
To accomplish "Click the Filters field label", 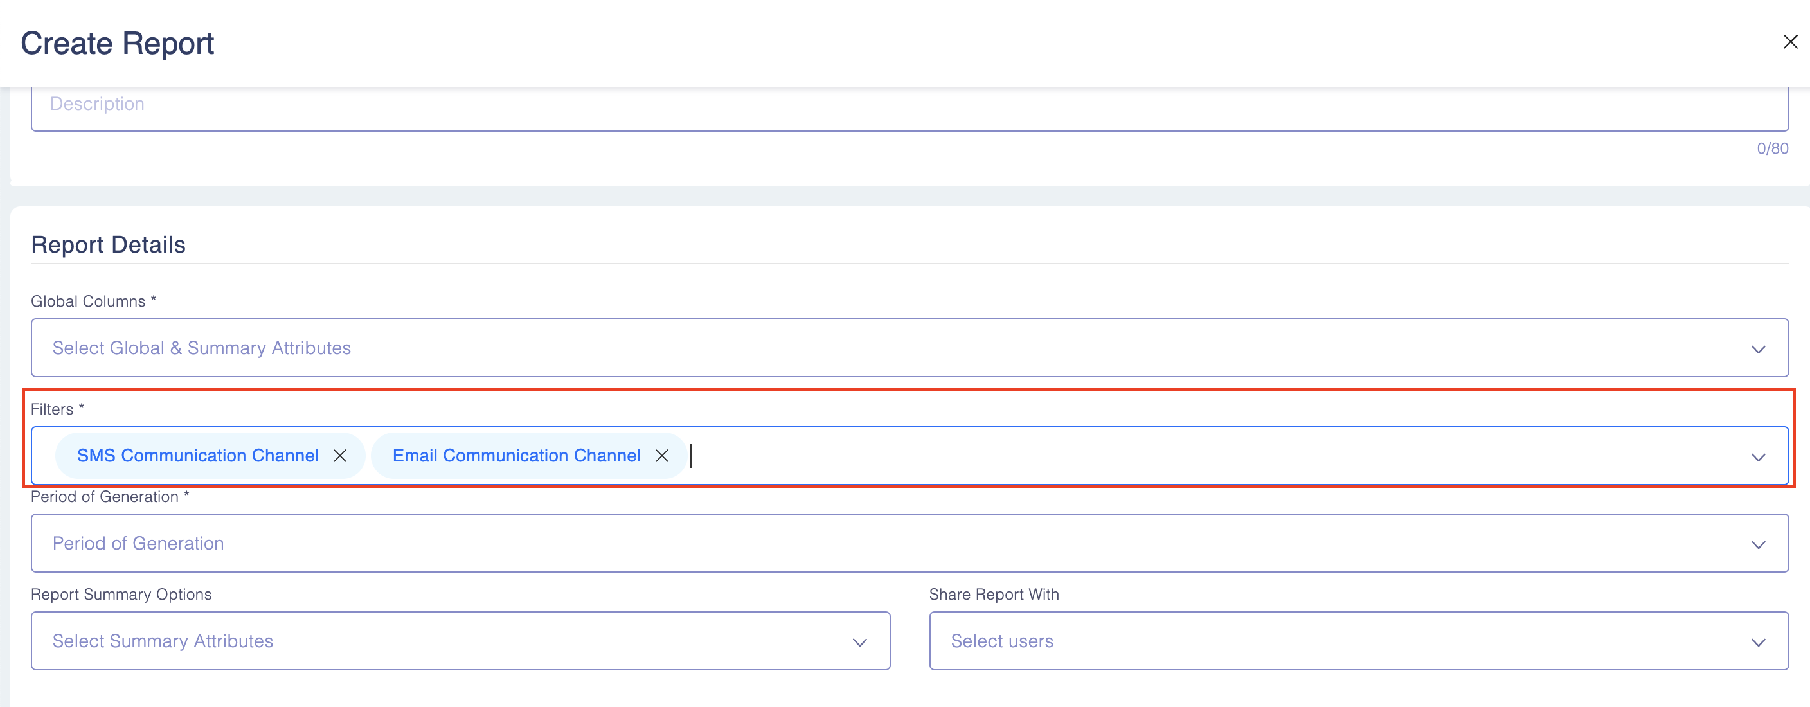I will [x=52, y=409].
